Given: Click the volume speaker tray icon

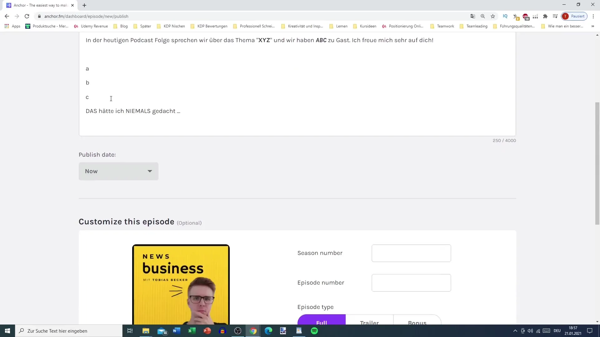Looking at the screenshot, I should point(530,331).
